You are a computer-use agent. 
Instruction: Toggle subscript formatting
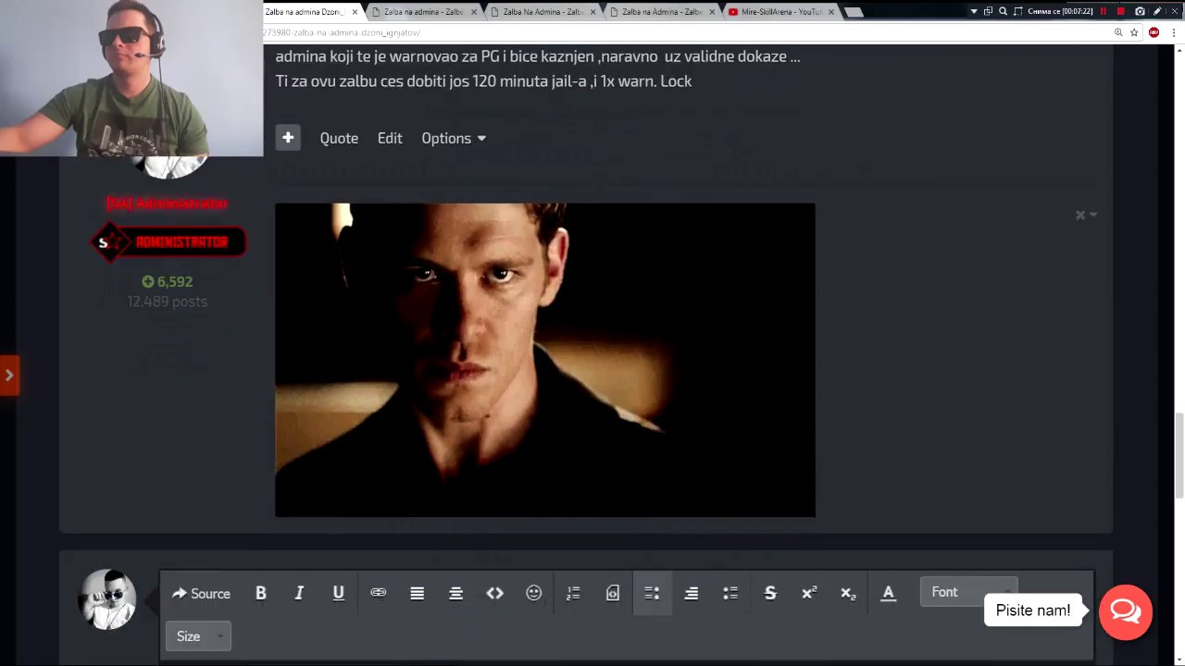tap(848, 593)
